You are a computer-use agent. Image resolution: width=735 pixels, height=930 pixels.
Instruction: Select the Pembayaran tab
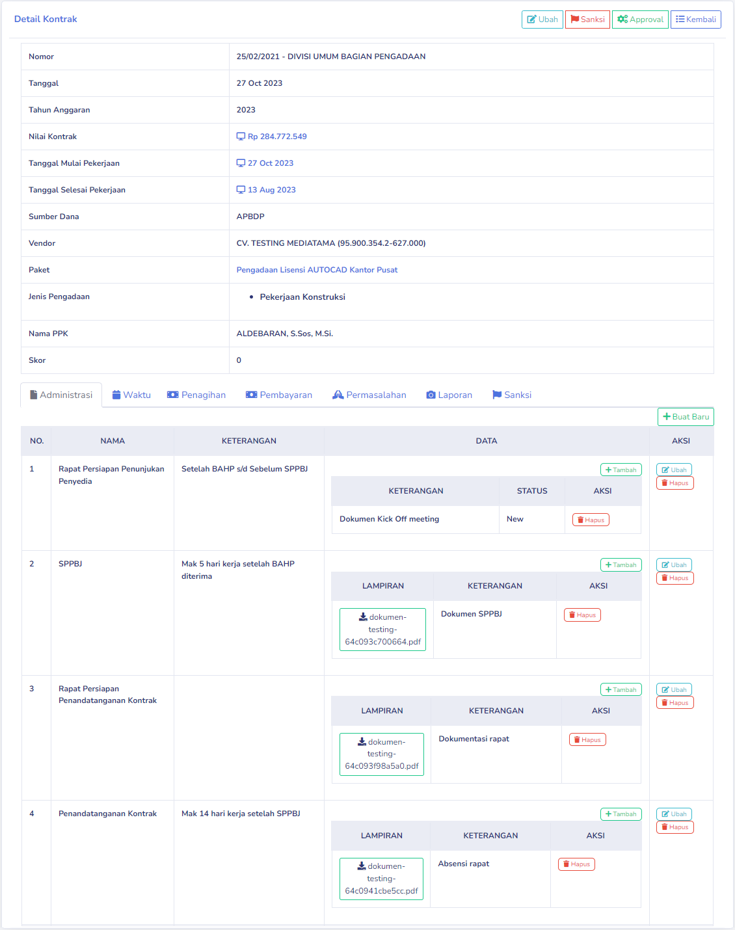click(x=279, y=395)
